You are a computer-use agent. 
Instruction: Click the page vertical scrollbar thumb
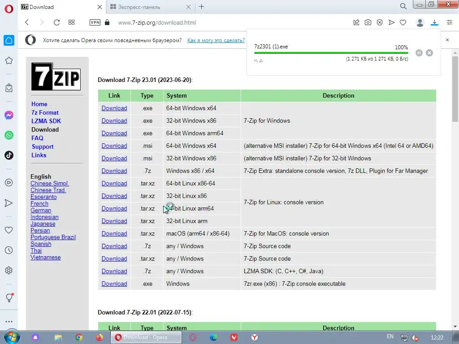click(x=455, y=89)
